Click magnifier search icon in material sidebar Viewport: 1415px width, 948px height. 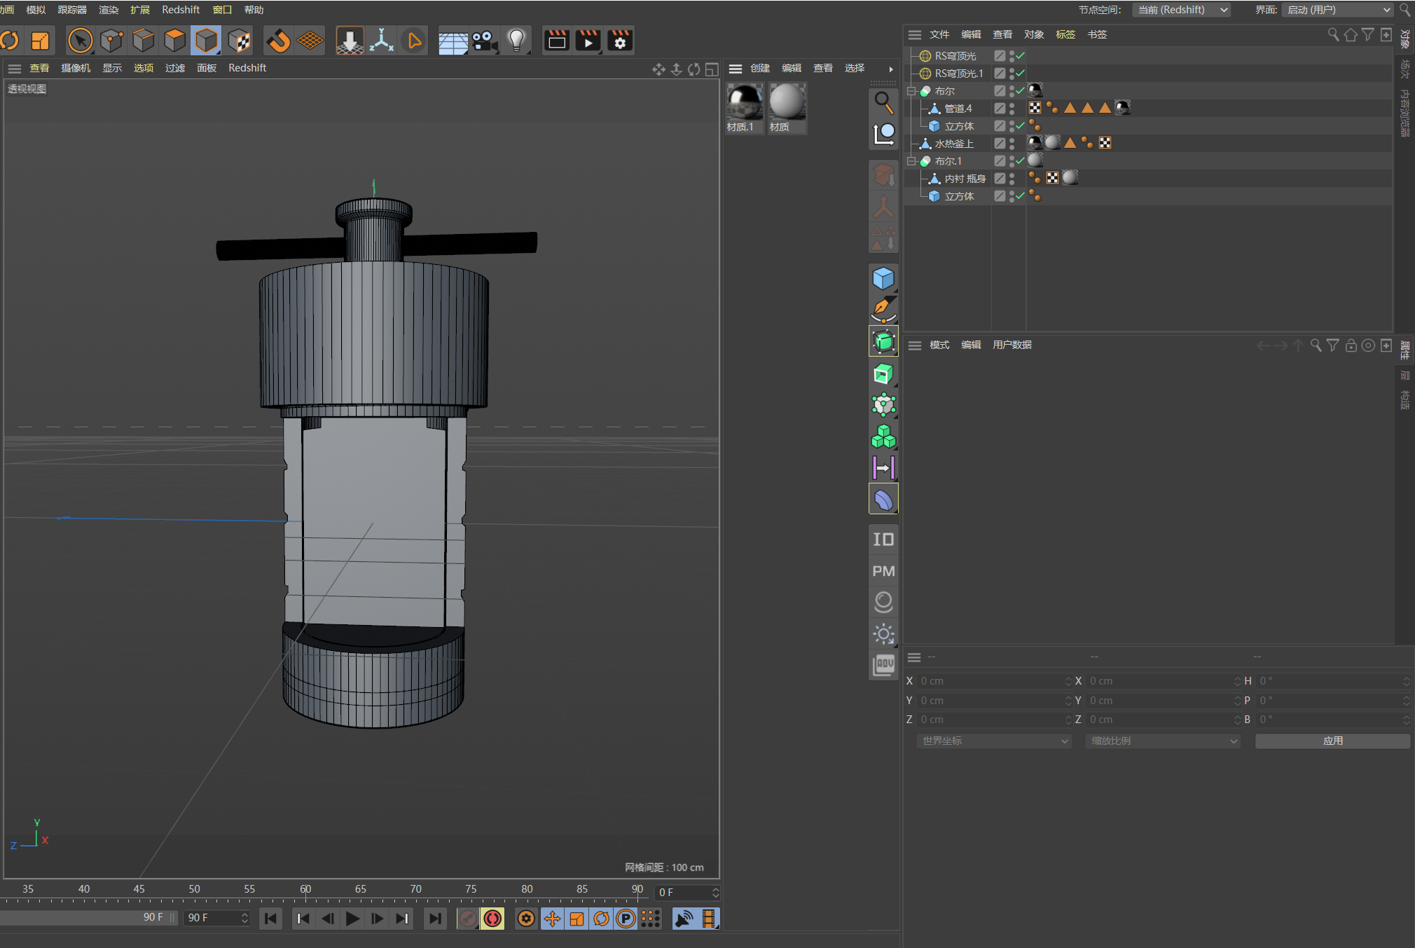click(883, 103)
